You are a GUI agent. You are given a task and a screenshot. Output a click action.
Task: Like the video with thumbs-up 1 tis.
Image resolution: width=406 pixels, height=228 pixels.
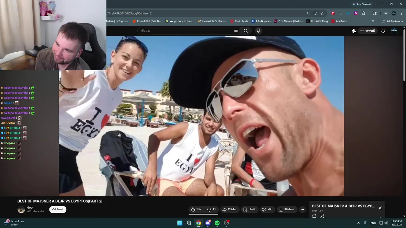(x=197, y=209)
